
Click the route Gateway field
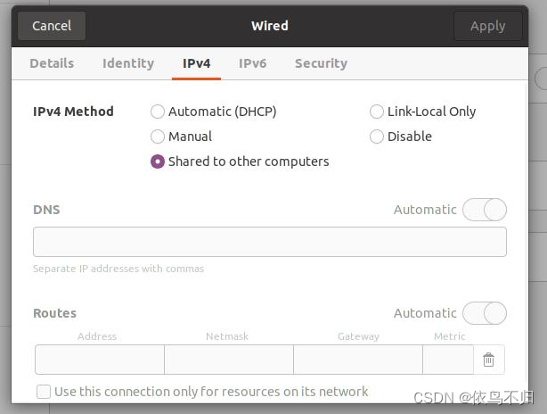tap(358, 360)
